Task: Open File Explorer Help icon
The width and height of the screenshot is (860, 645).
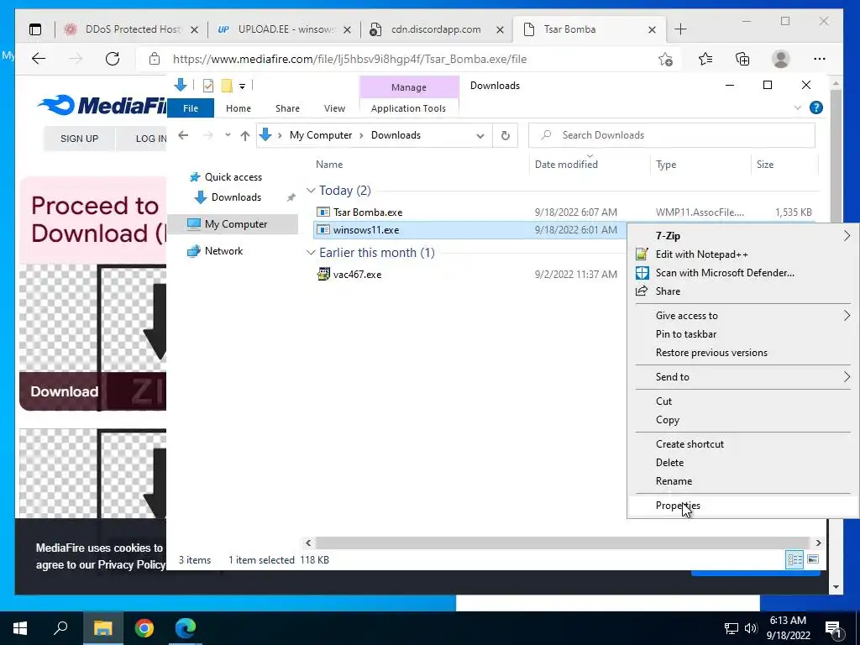Action: [x=816, y=107]
